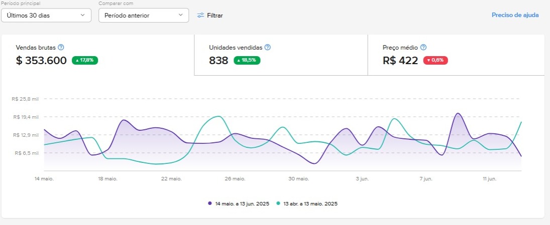Click the filter sliders icon
Image resolution: width=550 pixels, height=225 pixels.
200,16
